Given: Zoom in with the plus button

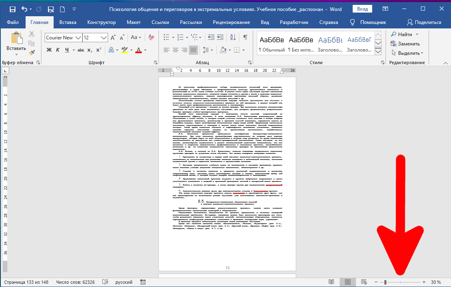Looking at the screenshot, I should [x=424, y=282].
